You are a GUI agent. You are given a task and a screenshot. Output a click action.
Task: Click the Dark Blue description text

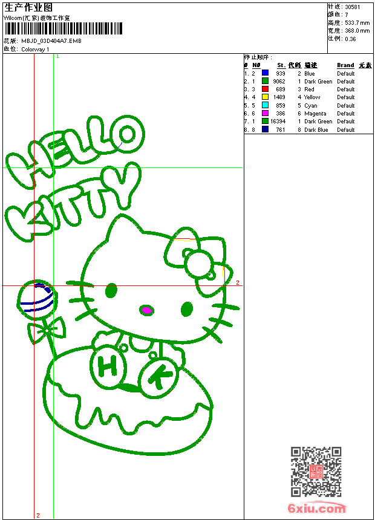[316, 130]
